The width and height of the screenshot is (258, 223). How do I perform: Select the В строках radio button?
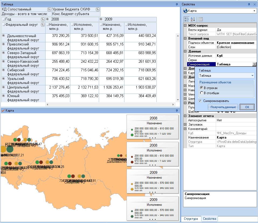[201, 88]
